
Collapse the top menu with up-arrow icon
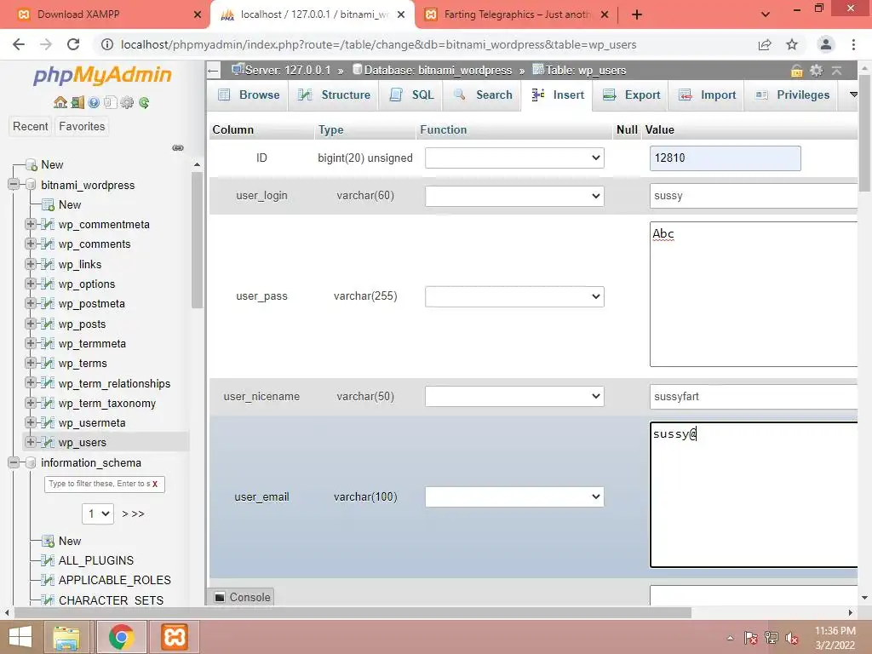[x=836, y=71]
